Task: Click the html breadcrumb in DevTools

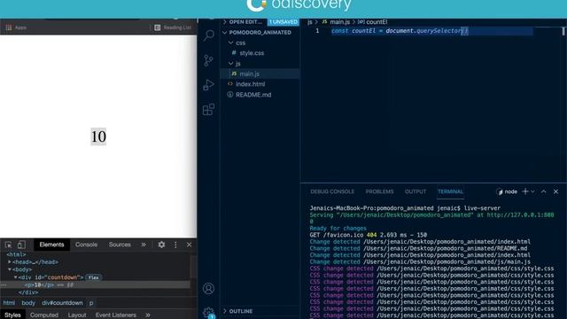Action: (9, 303)
